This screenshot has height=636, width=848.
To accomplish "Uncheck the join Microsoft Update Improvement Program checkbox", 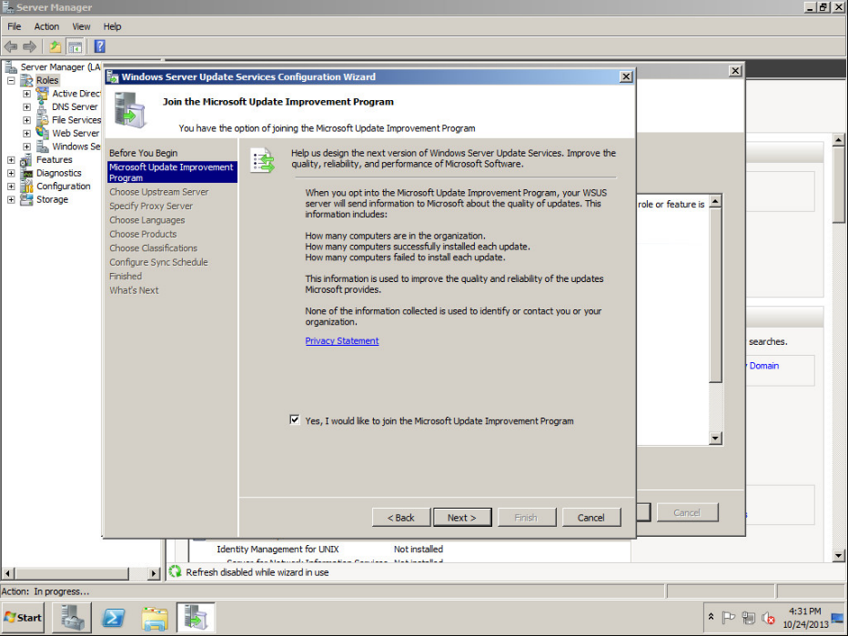I will 295,419.
